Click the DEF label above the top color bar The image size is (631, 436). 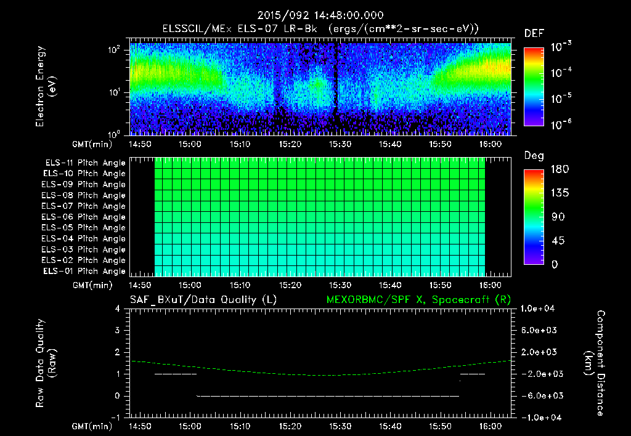(x=534, y=33)
